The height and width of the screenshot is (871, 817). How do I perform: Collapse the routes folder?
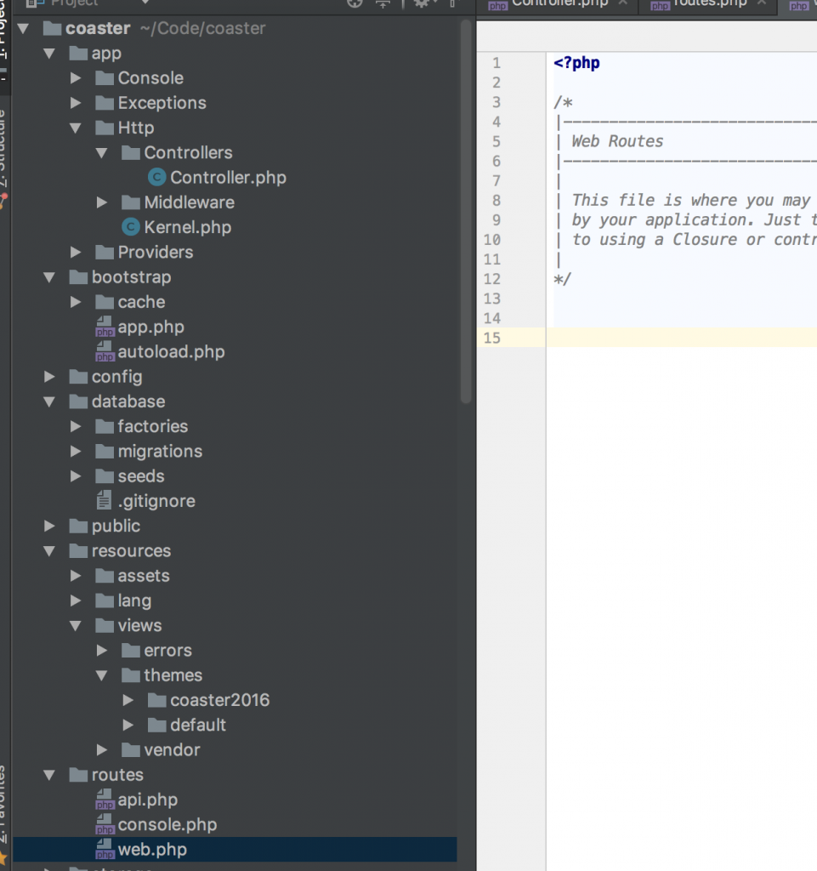point(50,775)
